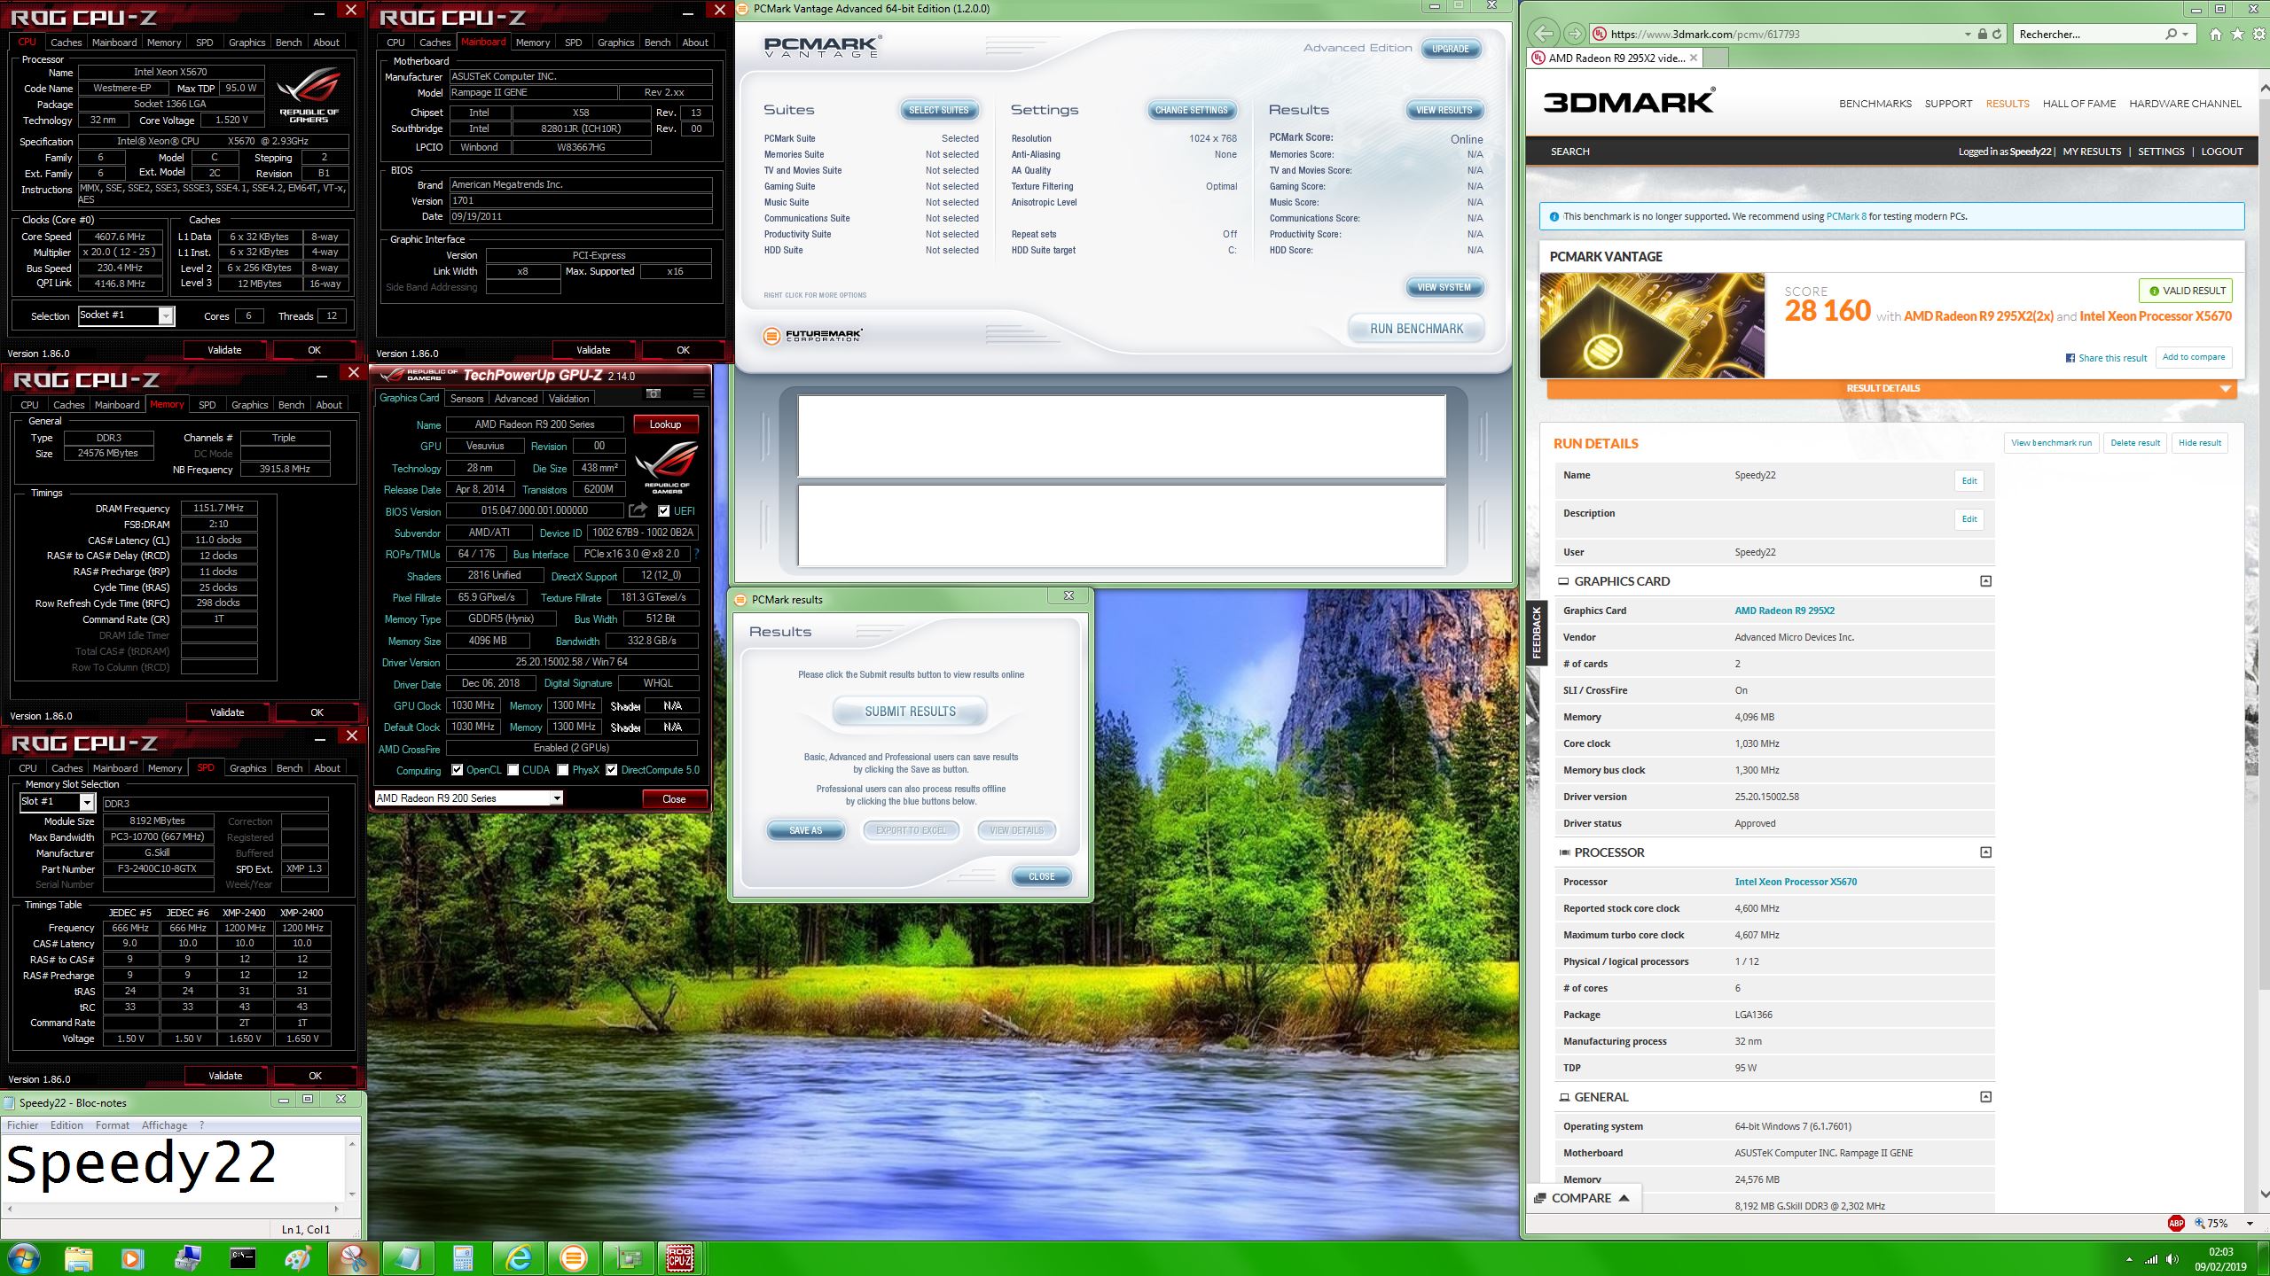Click the PCMark Vantage orange taskbar icon
This screenshot has height=1276, width=2270.
coord(574,1258)
